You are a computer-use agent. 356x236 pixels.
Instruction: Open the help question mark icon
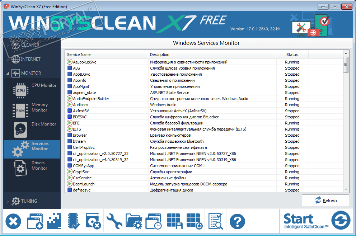point(237,222)
